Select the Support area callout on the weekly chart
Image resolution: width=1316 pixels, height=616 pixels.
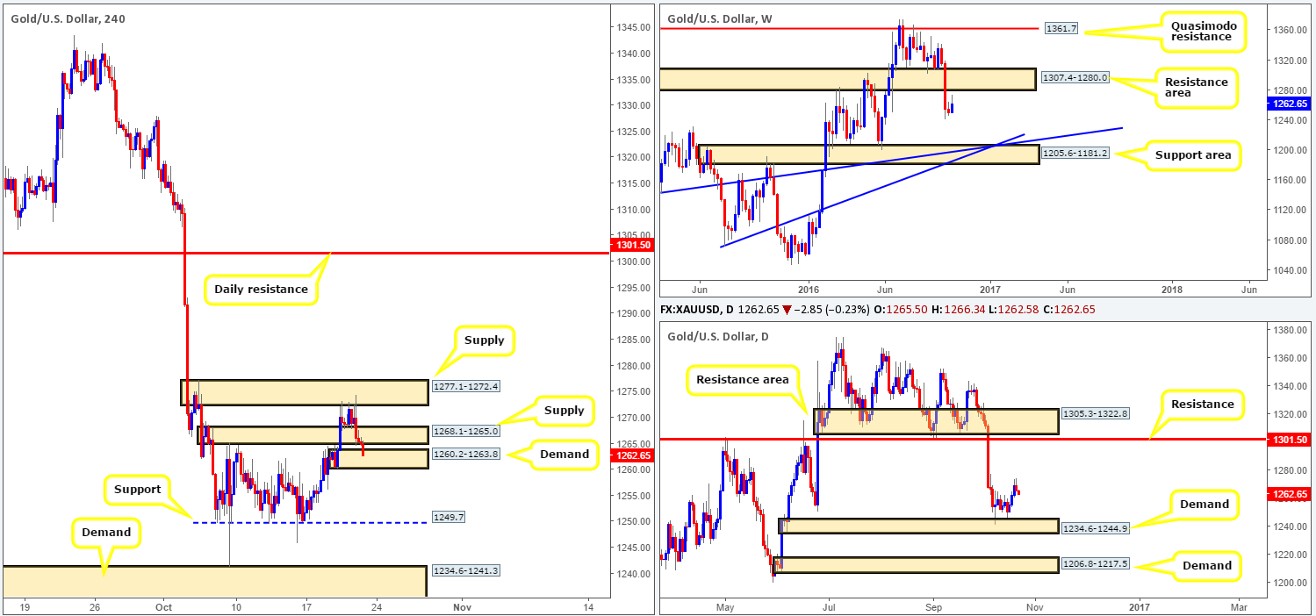tap(1192, 155)
